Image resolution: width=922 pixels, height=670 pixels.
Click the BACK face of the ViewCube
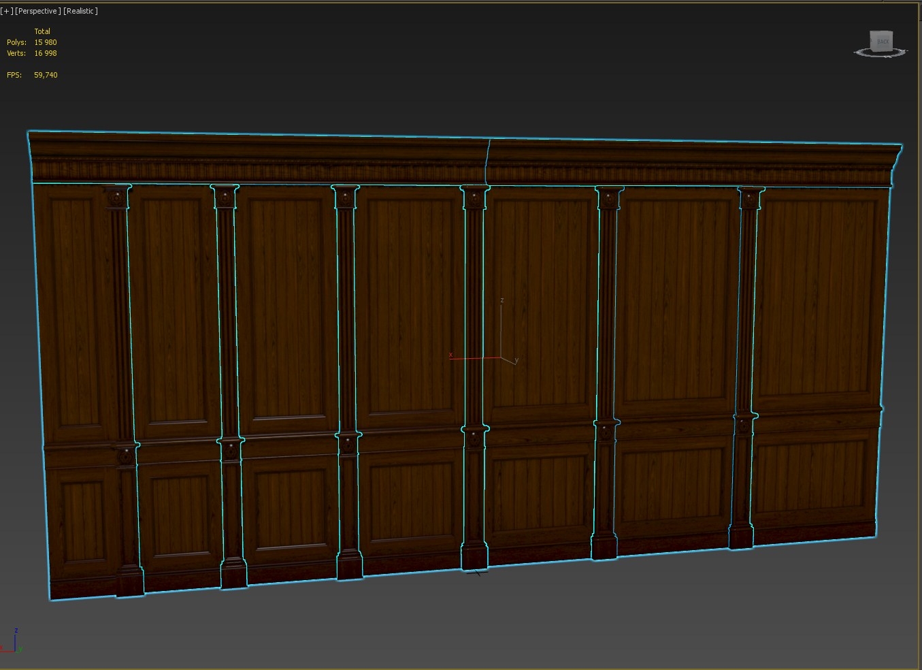point(881,41)
